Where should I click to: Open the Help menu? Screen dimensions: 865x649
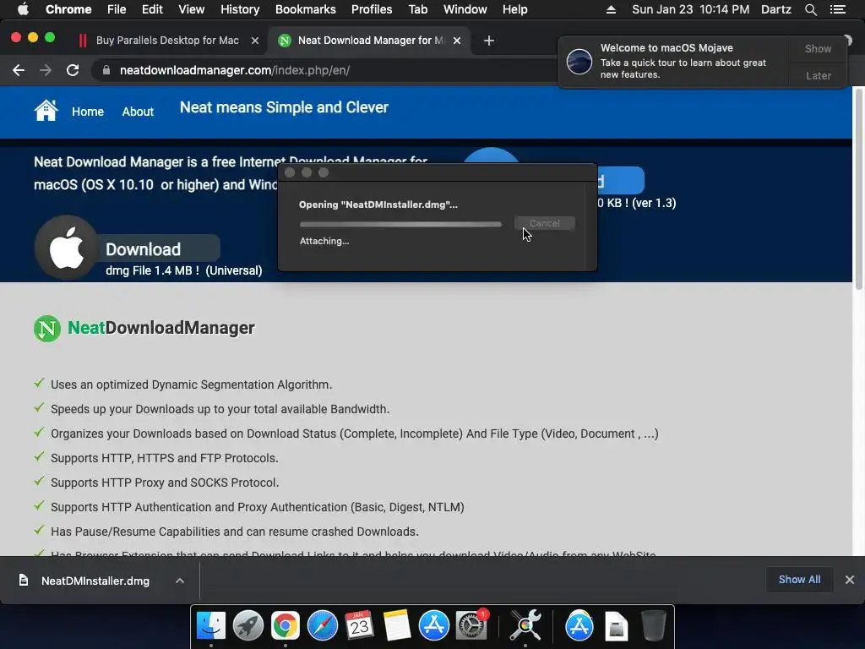point(514,9)
